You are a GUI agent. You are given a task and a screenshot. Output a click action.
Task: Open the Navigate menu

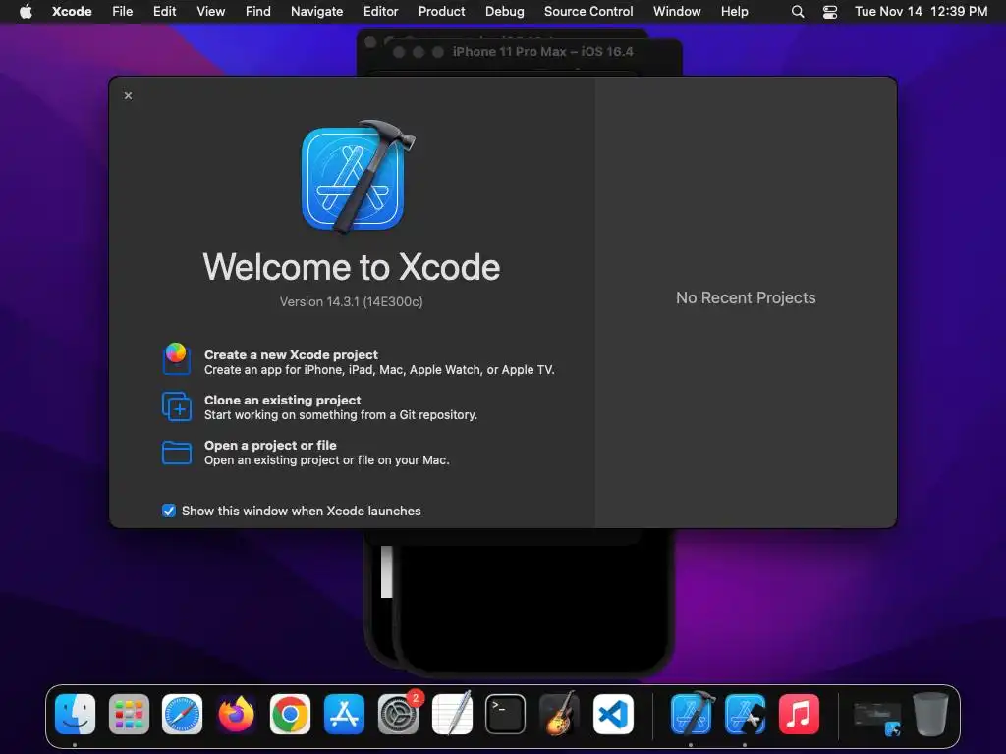pyautogui.click(x=317, y=11)
